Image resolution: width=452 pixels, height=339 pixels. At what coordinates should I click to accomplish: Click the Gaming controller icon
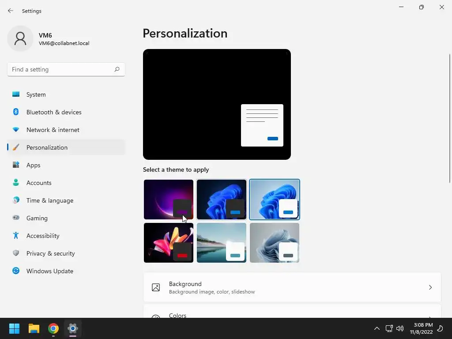pyautogui.click(x=16, y=218)
